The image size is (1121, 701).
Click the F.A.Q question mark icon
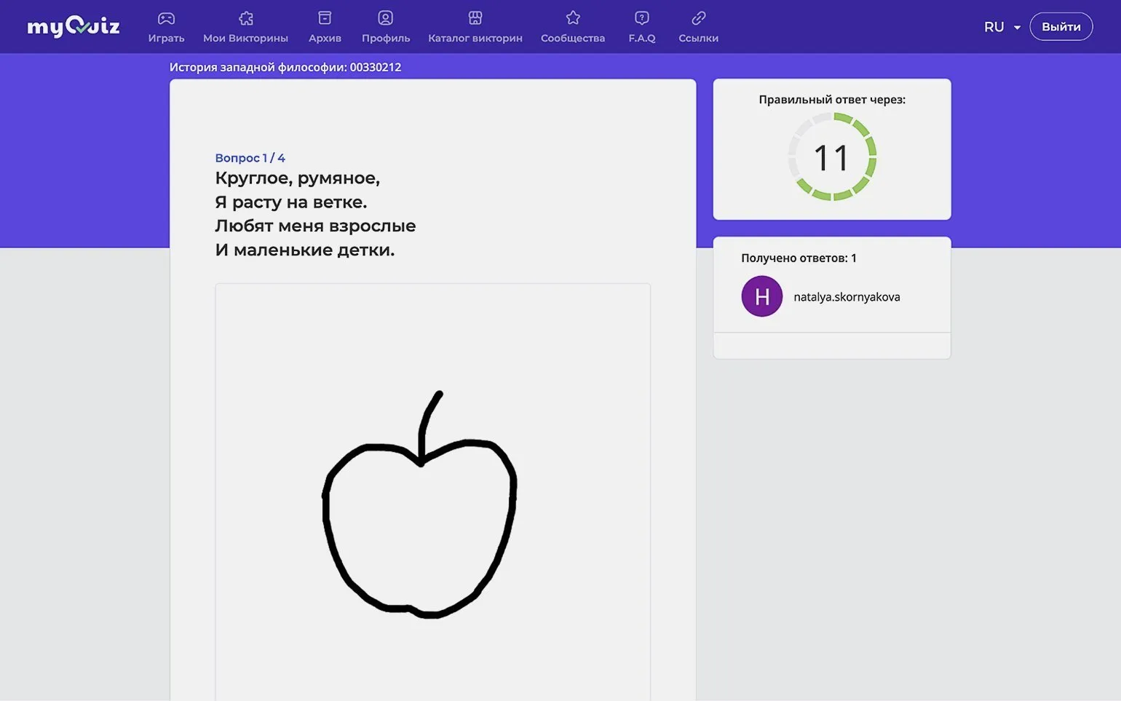(x=641, y=18)
